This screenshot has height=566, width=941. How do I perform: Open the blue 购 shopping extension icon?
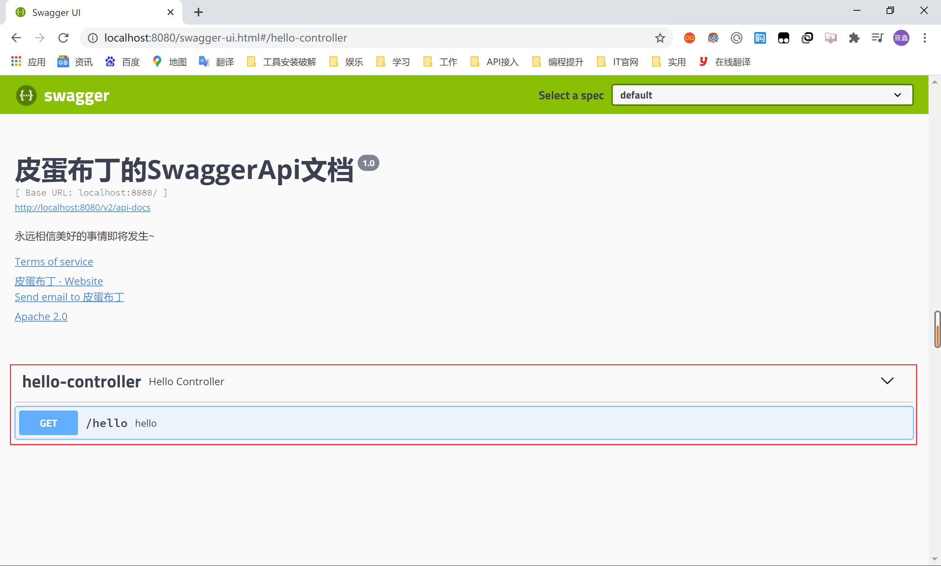(760, 38)
